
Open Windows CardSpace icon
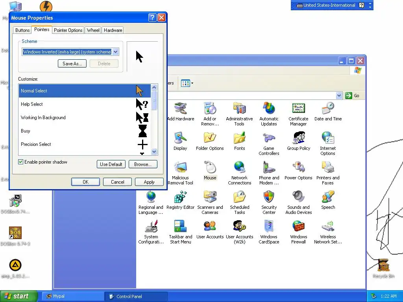(x=269, y=226)
